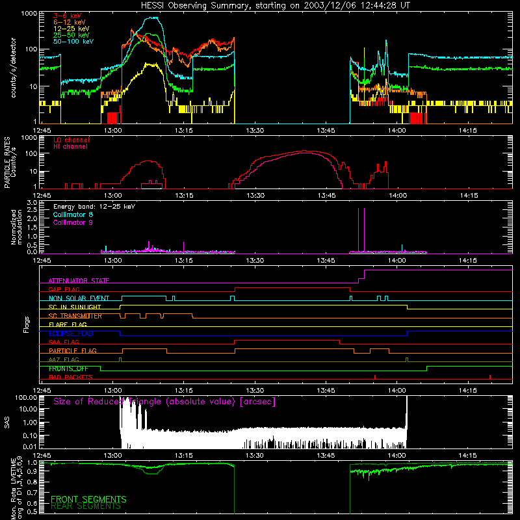The image size is (520, 520).
Task: Click the ATTENUATOR_STATE flag label
Action: pos(79,281)
